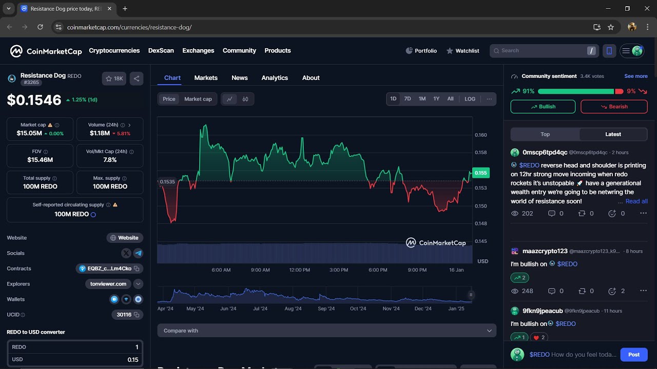The width and height of the screenshot is (657, 369).
Task: Open the See more sentiment link
Action: click(x=636, y=76)
